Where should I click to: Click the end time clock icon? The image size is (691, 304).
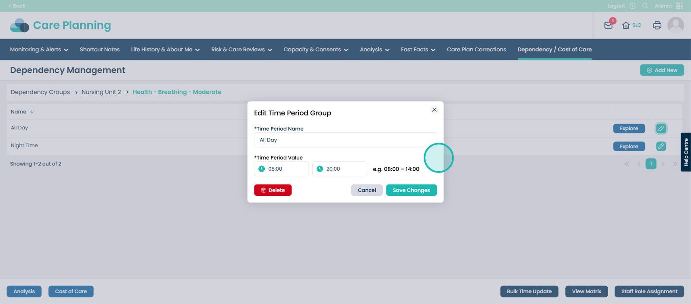click(320, 169)
